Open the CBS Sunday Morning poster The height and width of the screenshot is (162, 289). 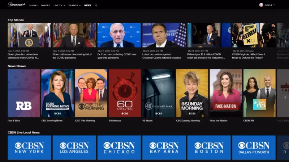pos(192,93)
